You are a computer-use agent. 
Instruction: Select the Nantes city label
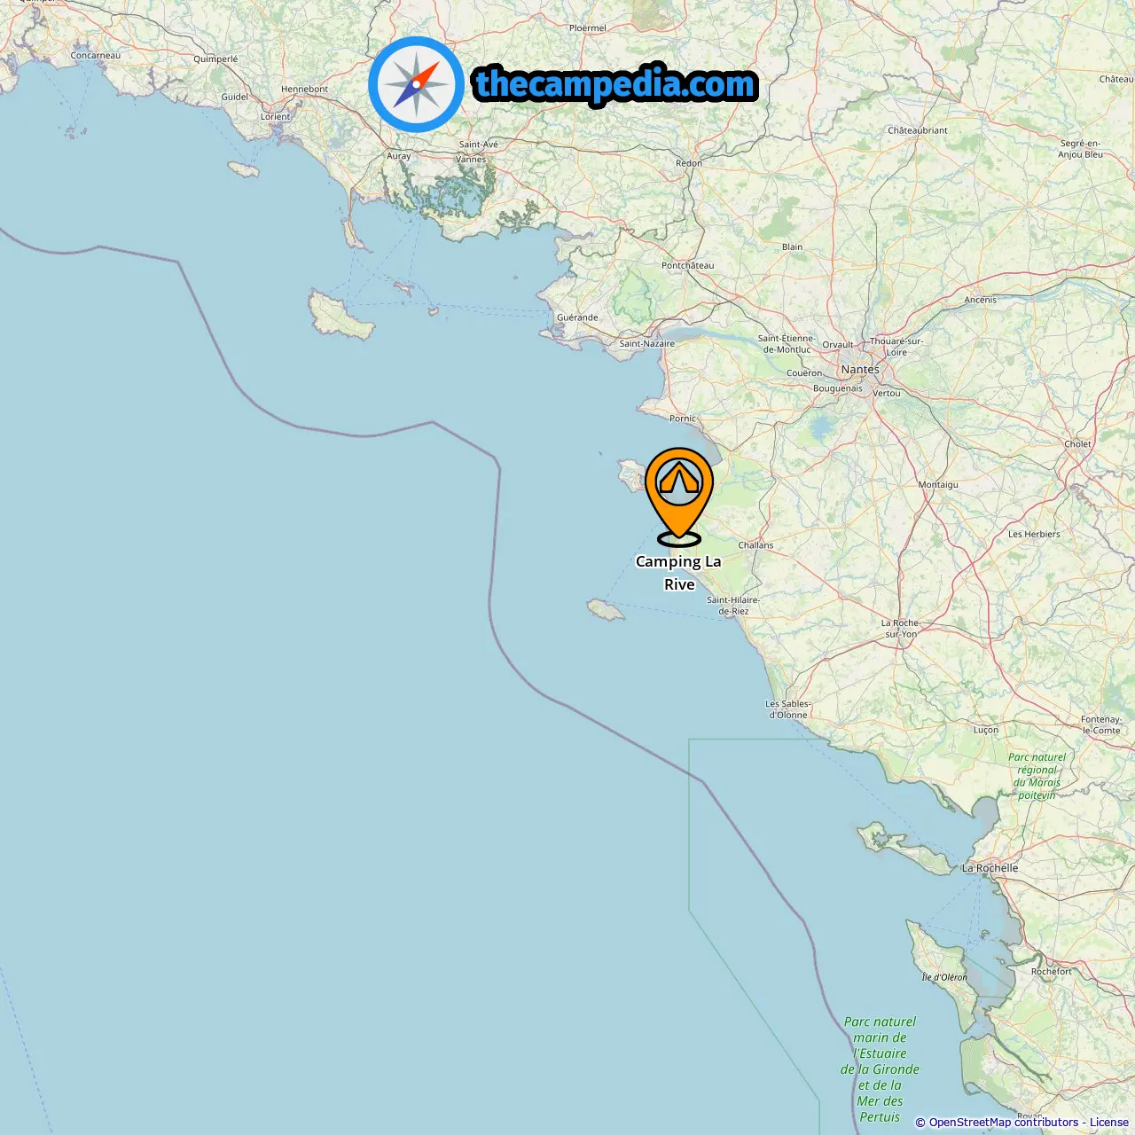click(x=860, y=369)
